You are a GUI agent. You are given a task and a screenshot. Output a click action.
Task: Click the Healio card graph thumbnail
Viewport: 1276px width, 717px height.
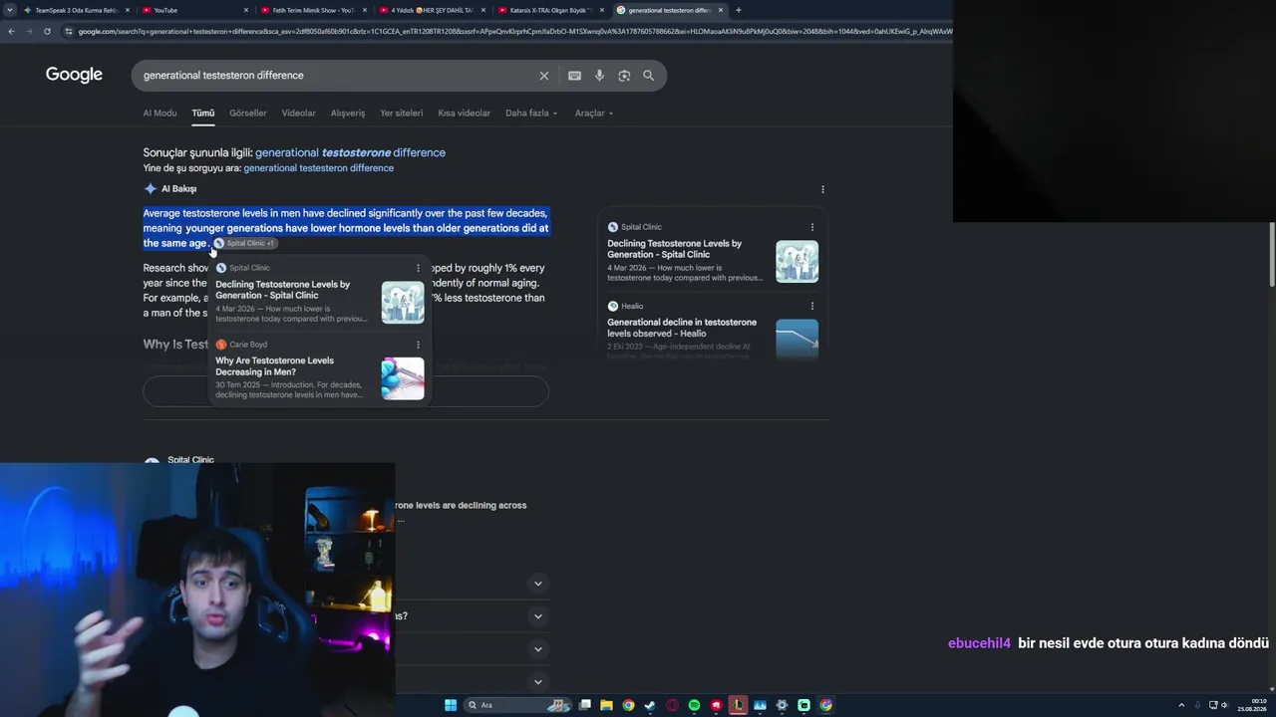tap(797, 339)
